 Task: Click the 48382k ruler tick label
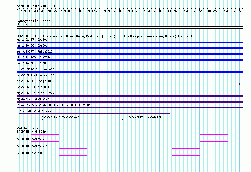click(79, 11)
